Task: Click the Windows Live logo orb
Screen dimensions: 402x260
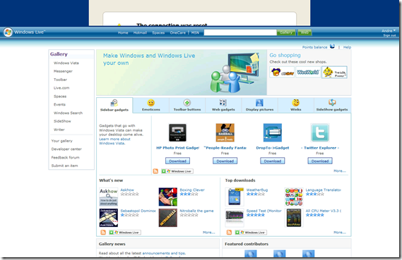Action: click(x=8, y=32)
